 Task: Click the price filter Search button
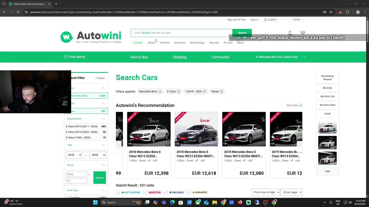[x=99, y=178]
